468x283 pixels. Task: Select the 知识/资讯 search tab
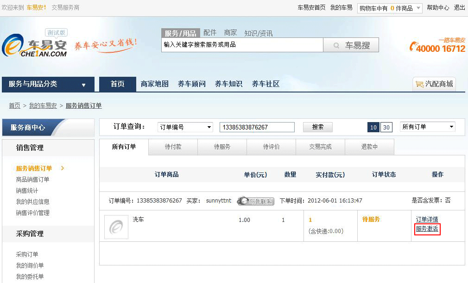(259, 33)
